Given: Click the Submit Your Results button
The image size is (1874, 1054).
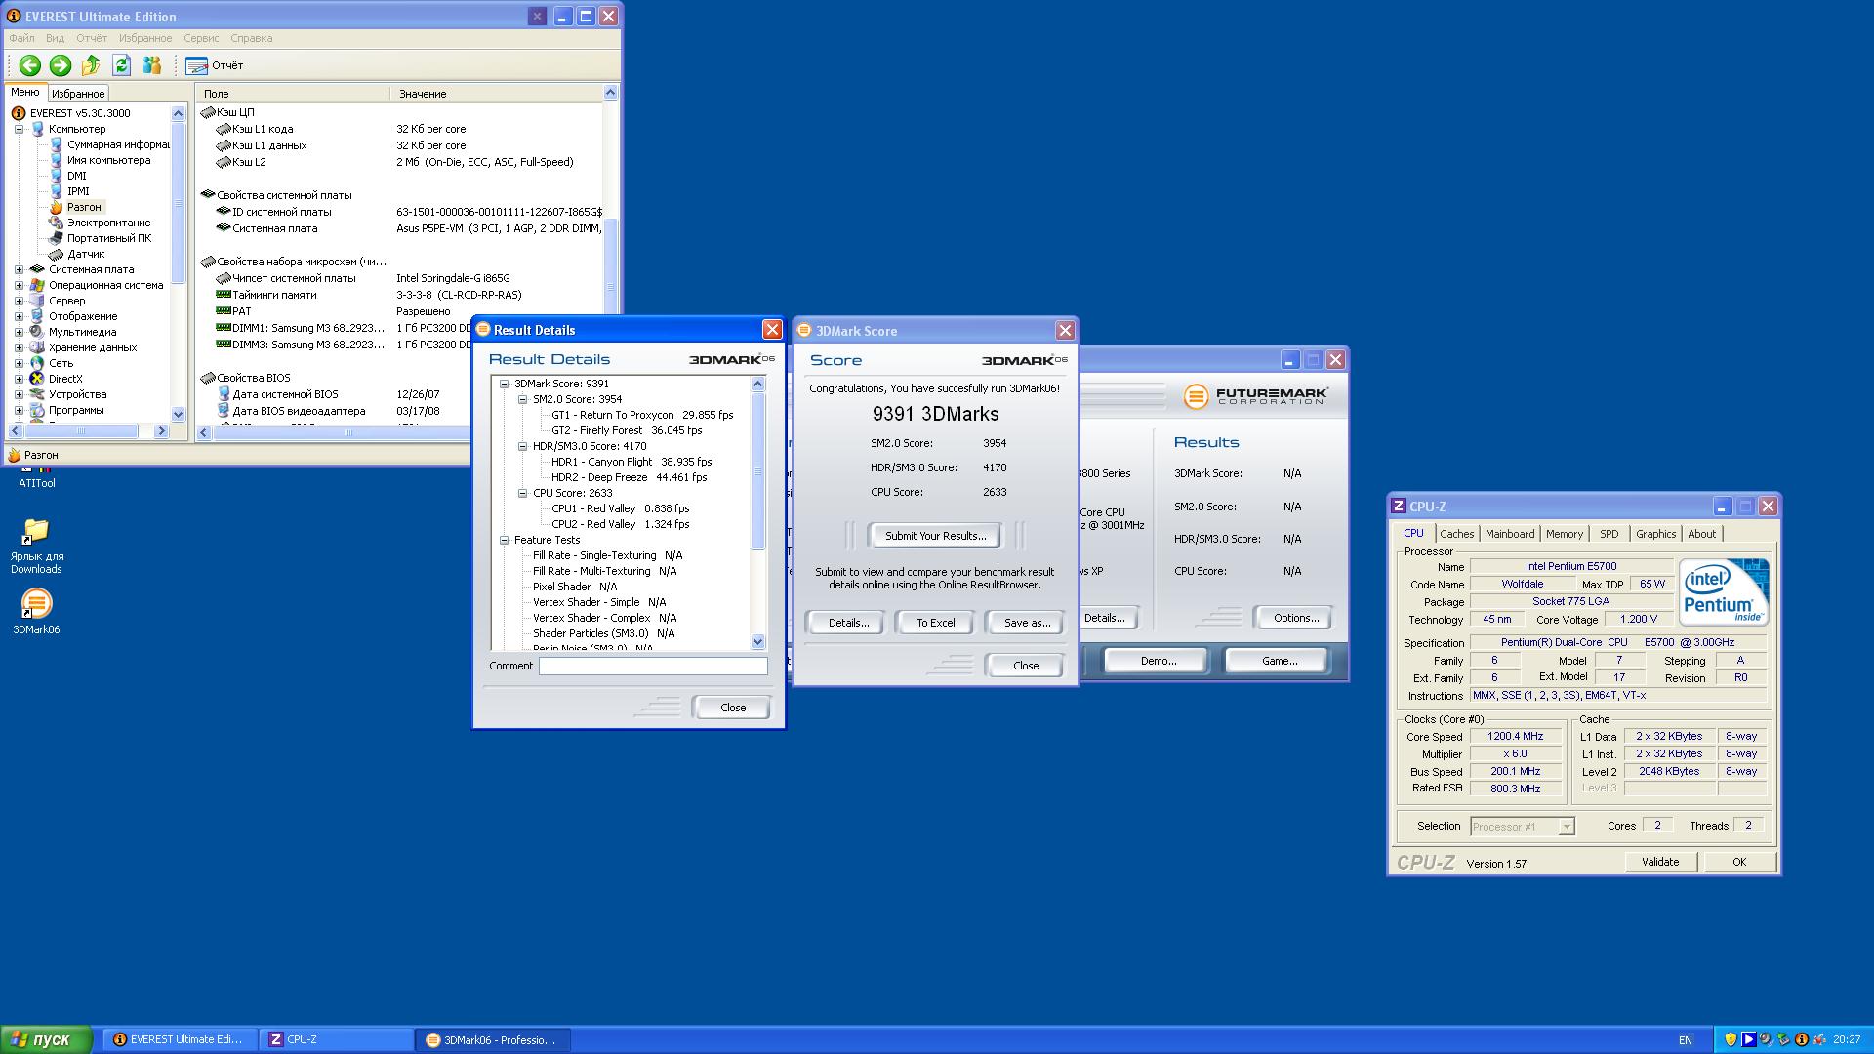Looking at the screenshot, I should click(935, 536).
